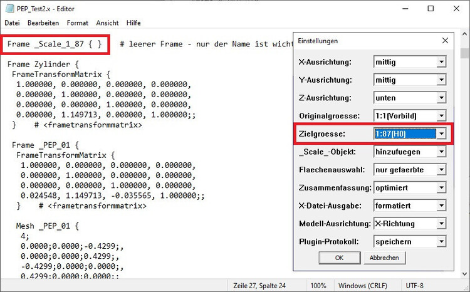
Task: Click the '0.0000;0.0000;-0.4299;,' line
Action: pos(72,246)
